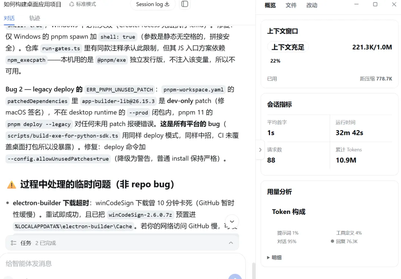Expand the 明细 disclosure triangle
This screenshot has height=279, width=401.
pyautogui.click(x=268, y=257)
